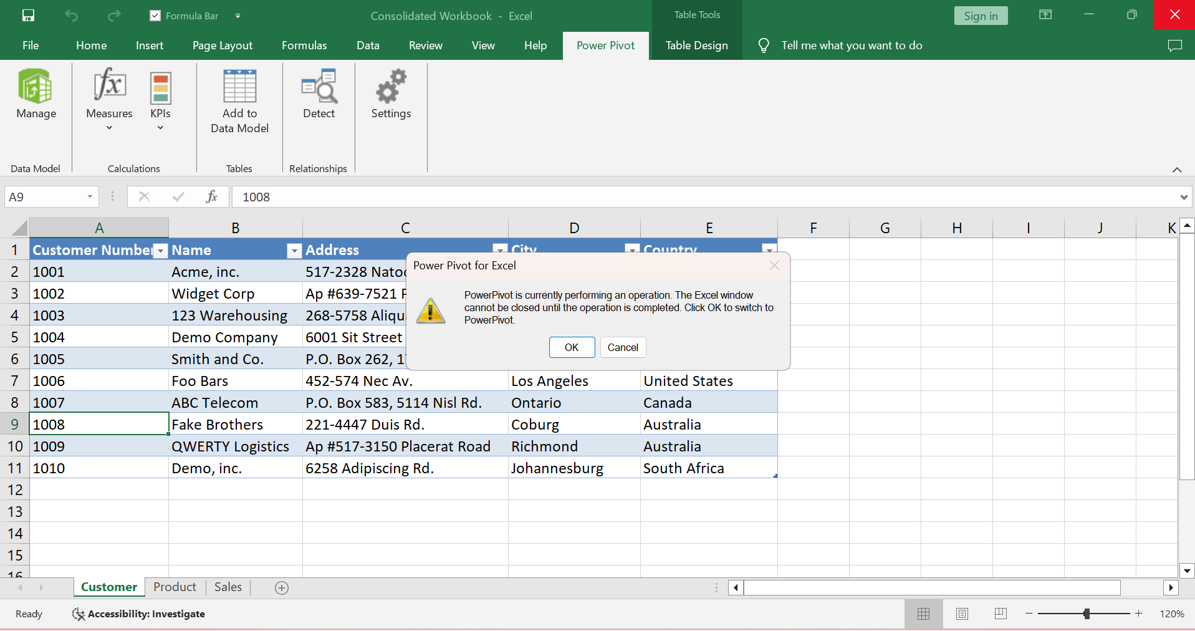Open Customize Quick Access Toolbar dropdown
This screenshot has height=631, width=1195.
point(238,16)
